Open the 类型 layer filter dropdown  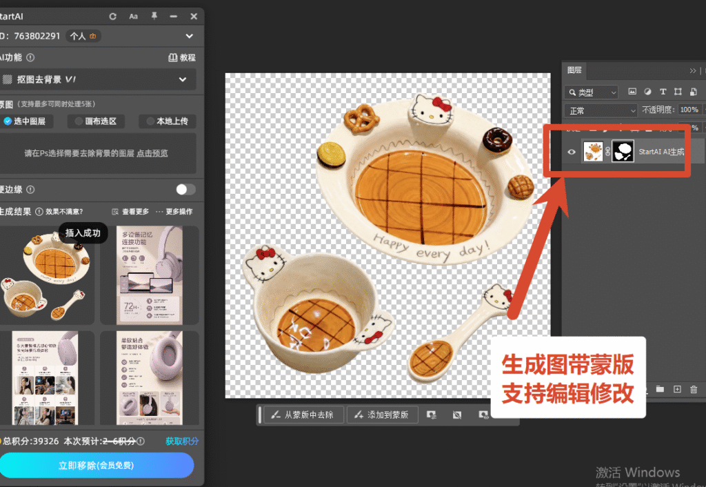coord(591,92)
